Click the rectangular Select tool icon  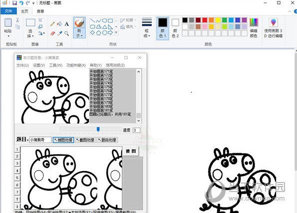tap(30, 22)
